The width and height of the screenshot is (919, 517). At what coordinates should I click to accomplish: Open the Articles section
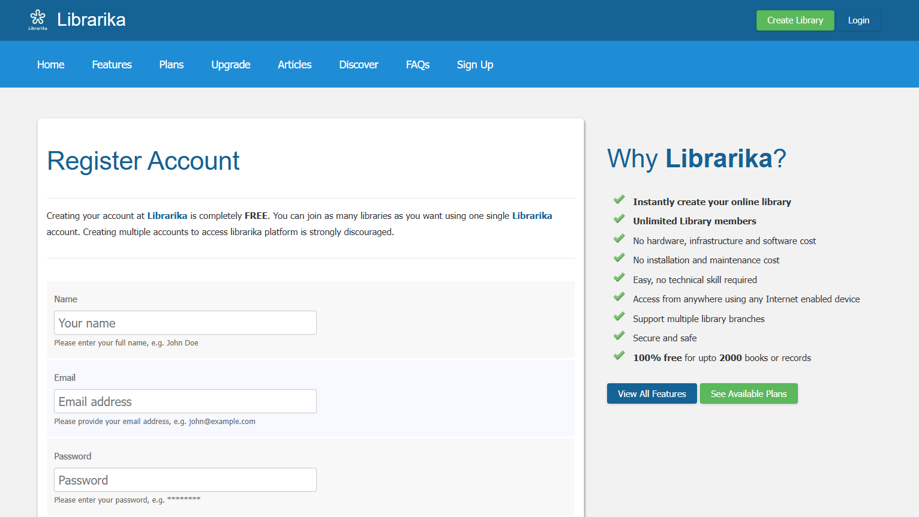pos(295,65)
